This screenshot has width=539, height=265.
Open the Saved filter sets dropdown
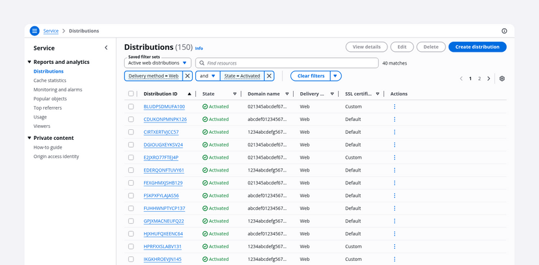[158, 63]
